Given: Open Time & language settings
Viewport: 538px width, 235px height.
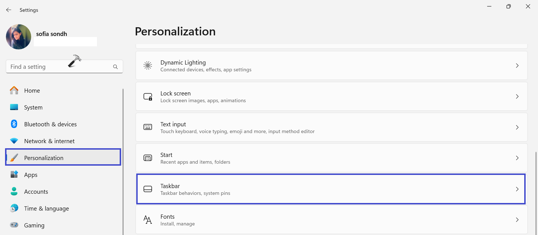Looking at the screenshot, I should coord(46,209).
